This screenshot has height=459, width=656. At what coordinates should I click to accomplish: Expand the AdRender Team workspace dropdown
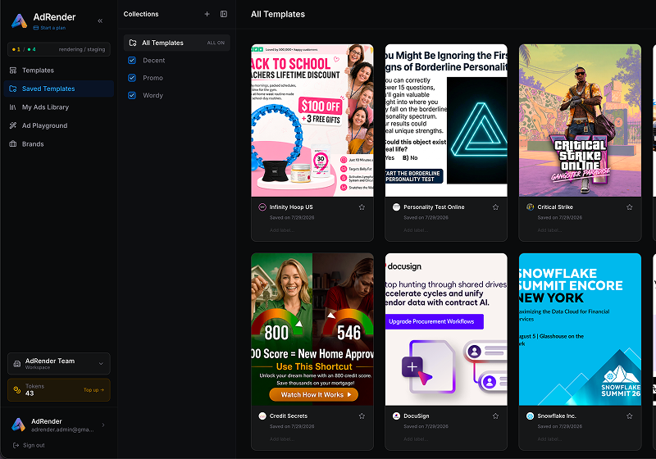pos(101,364)
